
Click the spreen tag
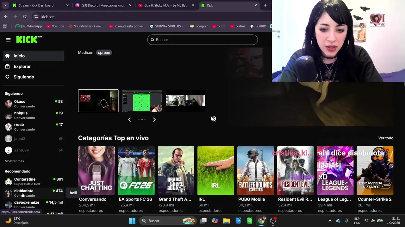tap(104, 53)
